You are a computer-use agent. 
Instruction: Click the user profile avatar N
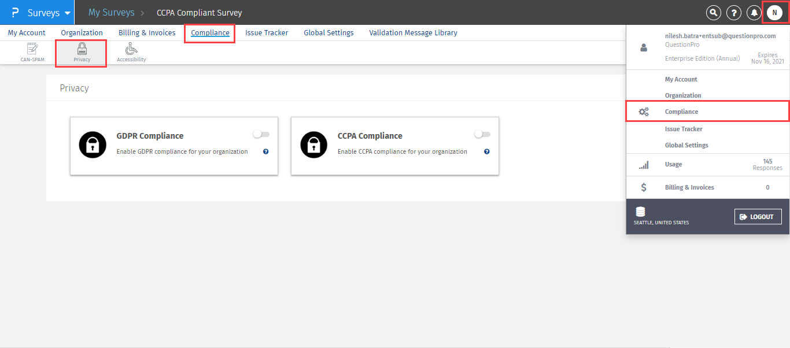(x=774, y=12)
